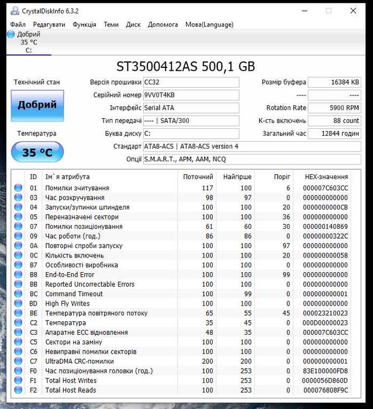
Task: Click status orb for Помилки позиціонування row
Action: pos(18,226)
